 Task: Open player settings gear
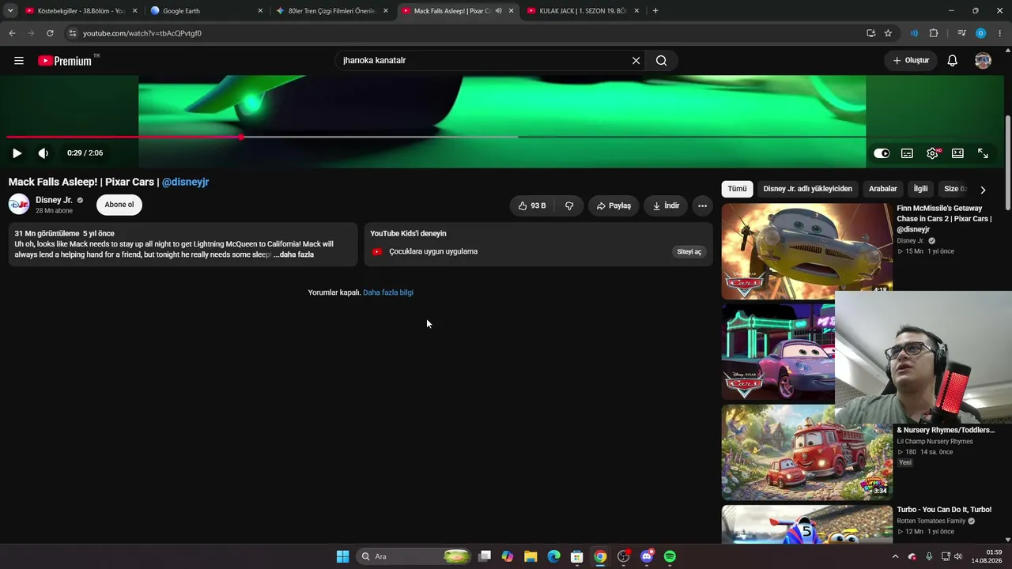(933, 153)
